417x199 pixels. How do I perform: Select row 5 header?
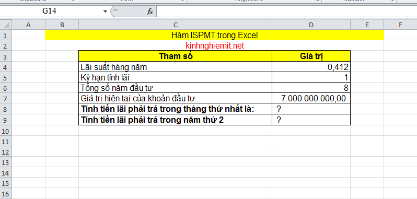tap(6, 78)
